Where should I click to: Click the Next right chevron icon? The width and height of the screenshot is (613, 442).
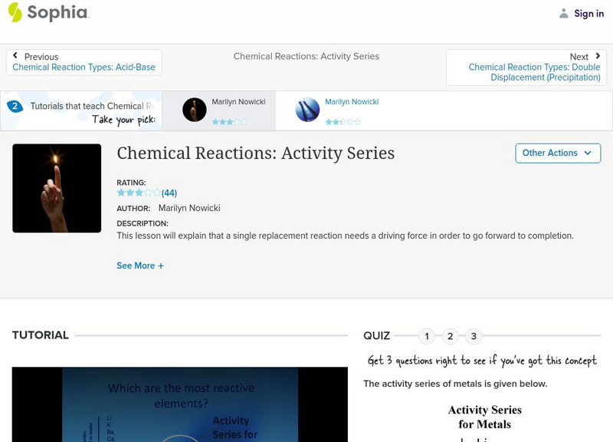tap(598, 57)
